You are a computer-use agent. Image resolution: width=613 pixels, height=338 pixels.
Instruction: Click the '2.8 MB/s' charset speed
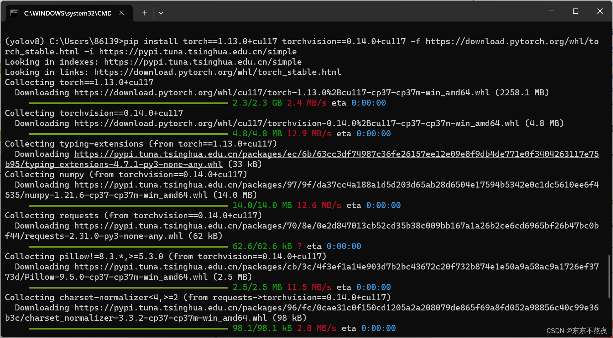click(316, 328)
